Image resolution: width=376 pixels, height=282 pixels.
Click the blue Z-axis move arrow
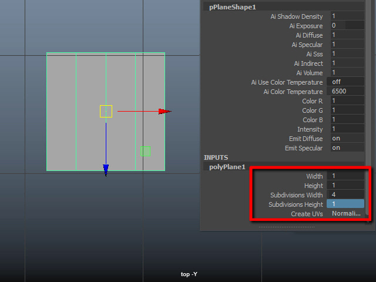click(x=106, y=170)
